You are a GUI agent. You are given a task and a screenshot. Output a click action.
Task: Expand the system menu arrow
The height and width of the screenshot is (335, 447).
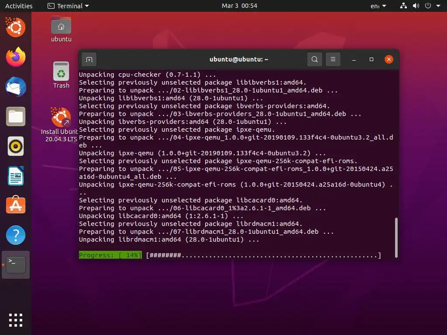pos(438,6)
